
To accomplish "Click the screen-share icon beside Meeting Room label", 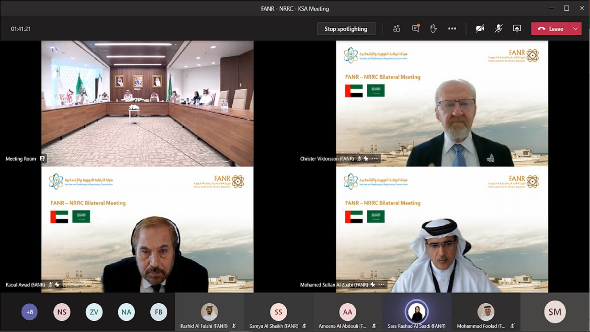I will click(42, 159).
